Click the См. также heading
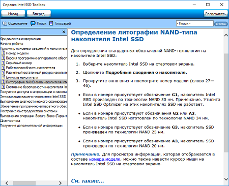Viewport: 229px width, 186px height. 88,181
